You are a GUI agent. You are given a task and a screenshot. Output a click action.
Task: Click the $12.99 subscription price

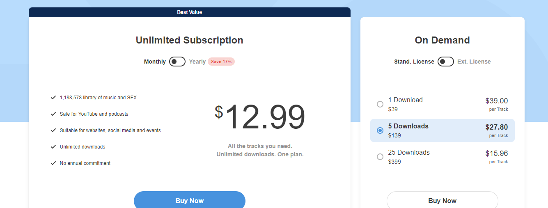coord(260,117)
